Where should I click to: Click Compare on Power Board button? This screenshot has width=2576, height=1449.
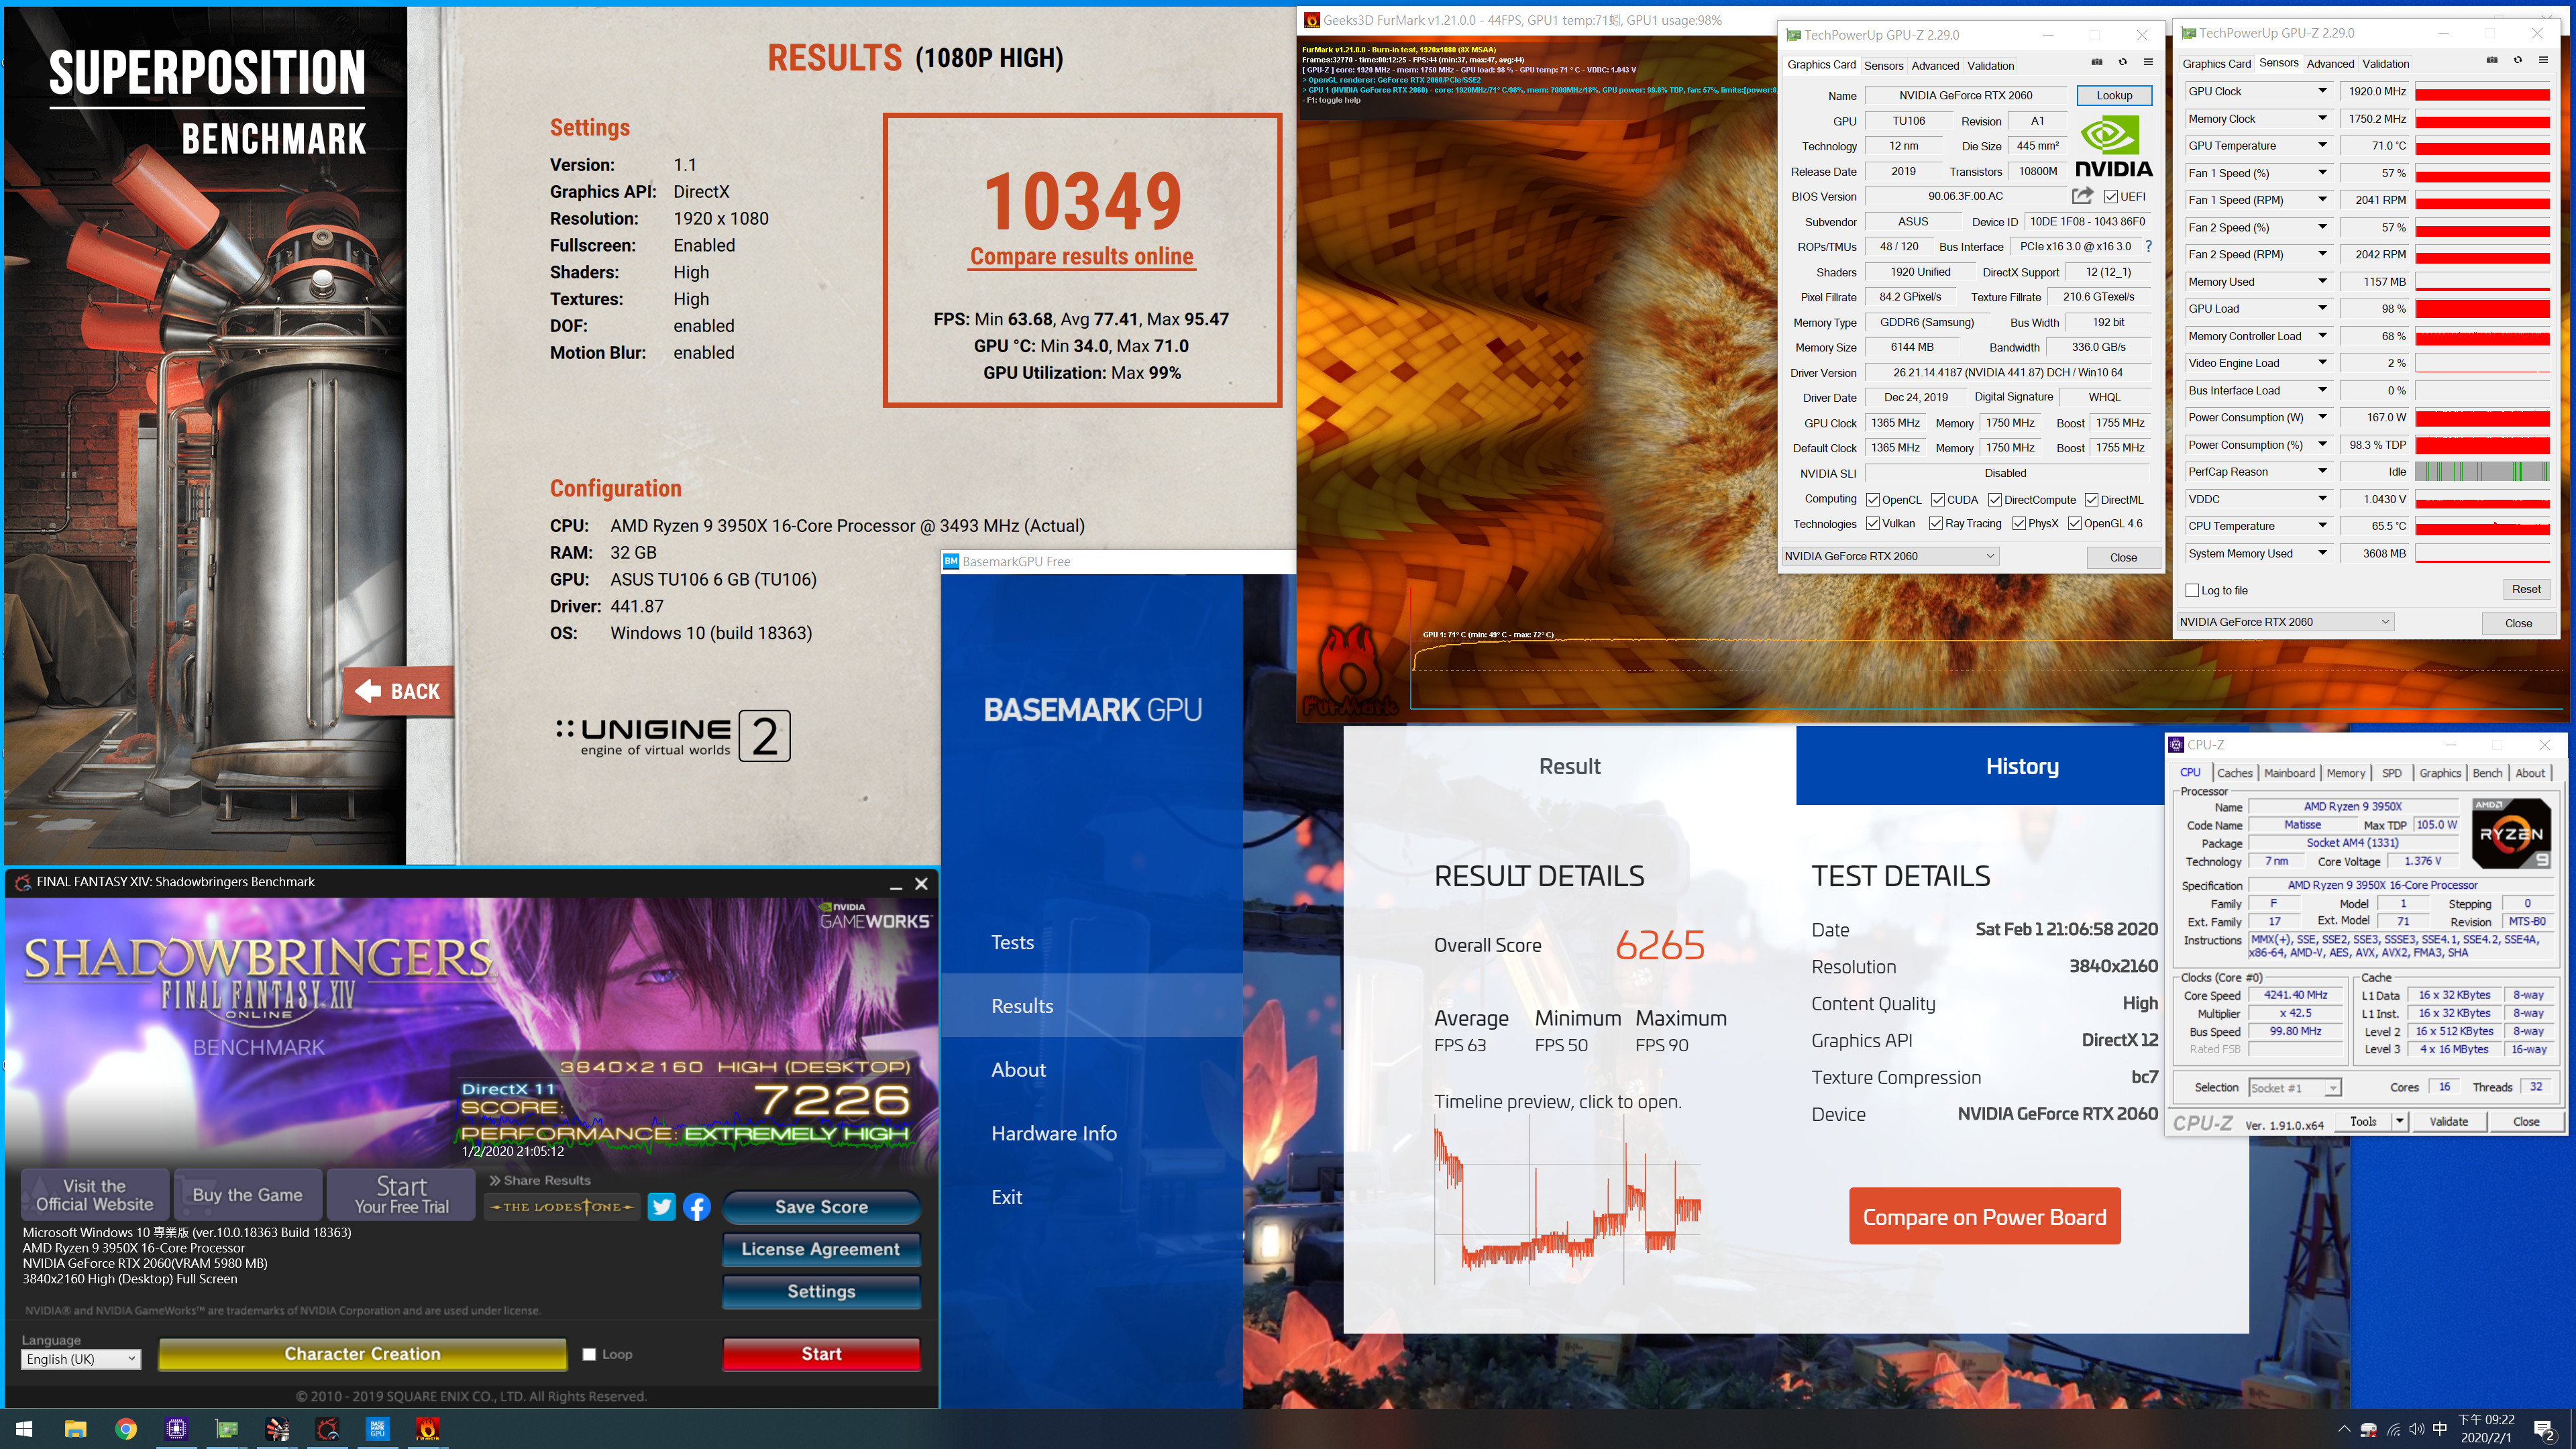click(1984, 1217)
